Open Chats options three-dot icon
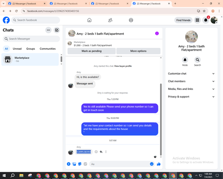 pos(48,30)
